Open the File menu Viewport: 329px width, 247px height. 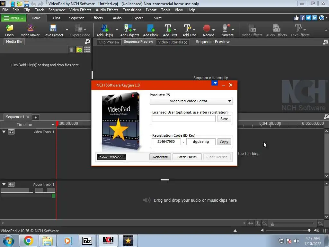click(x=5, y=10)
